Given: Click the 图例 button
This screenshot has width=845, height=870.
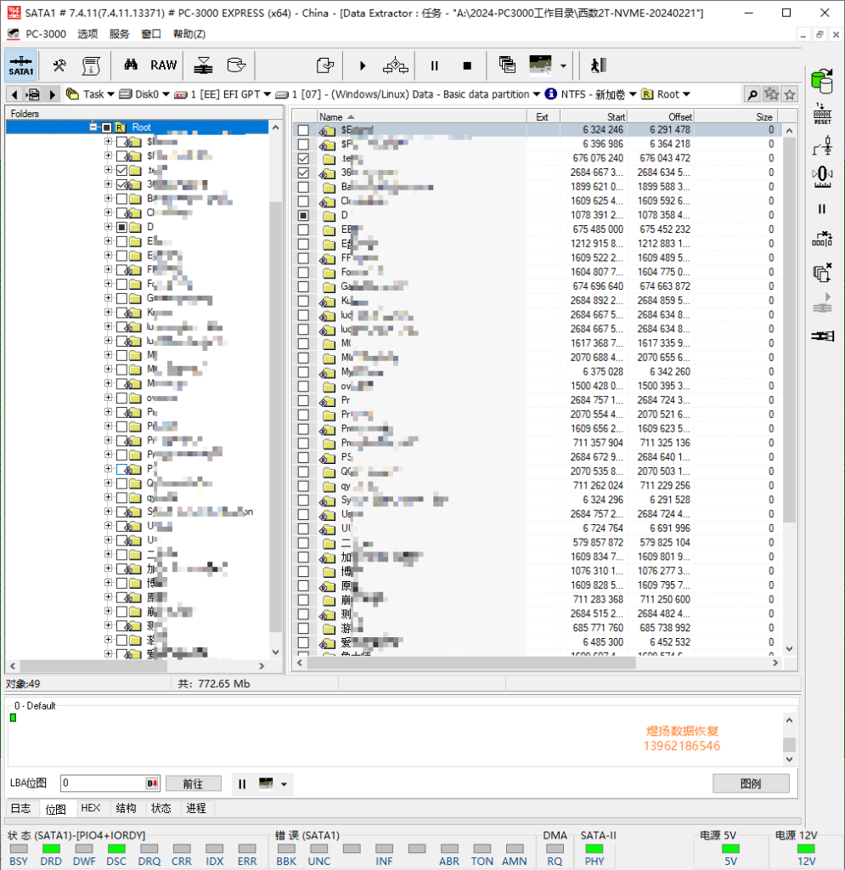Looking at the screenshot, I should (x=751, y=783).
